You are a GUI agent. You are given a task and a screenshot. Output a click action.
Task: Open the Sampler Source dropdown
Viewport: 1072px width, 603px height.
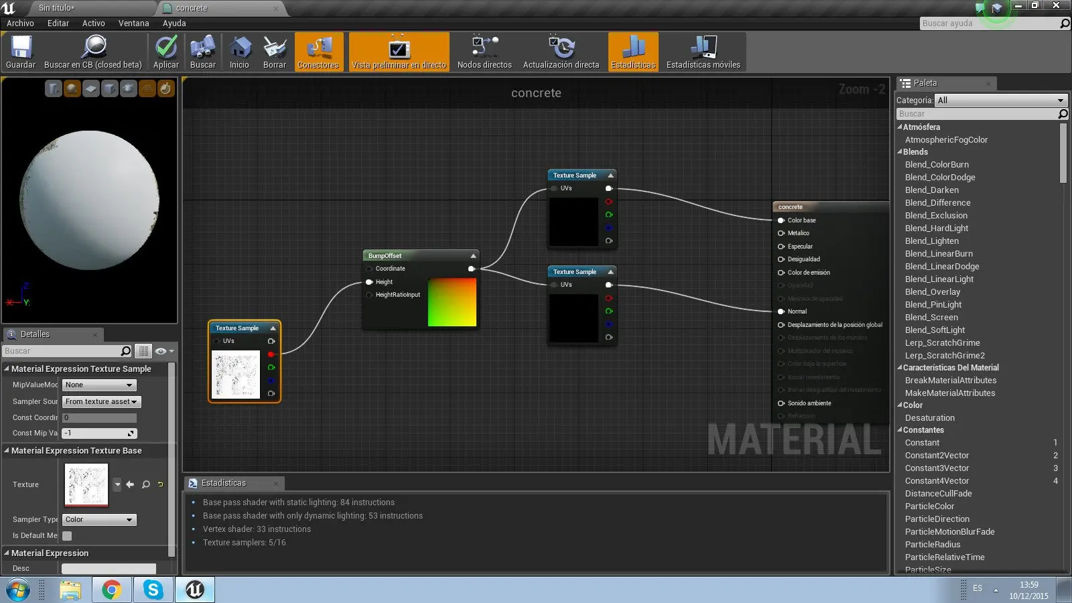point(102,402)
